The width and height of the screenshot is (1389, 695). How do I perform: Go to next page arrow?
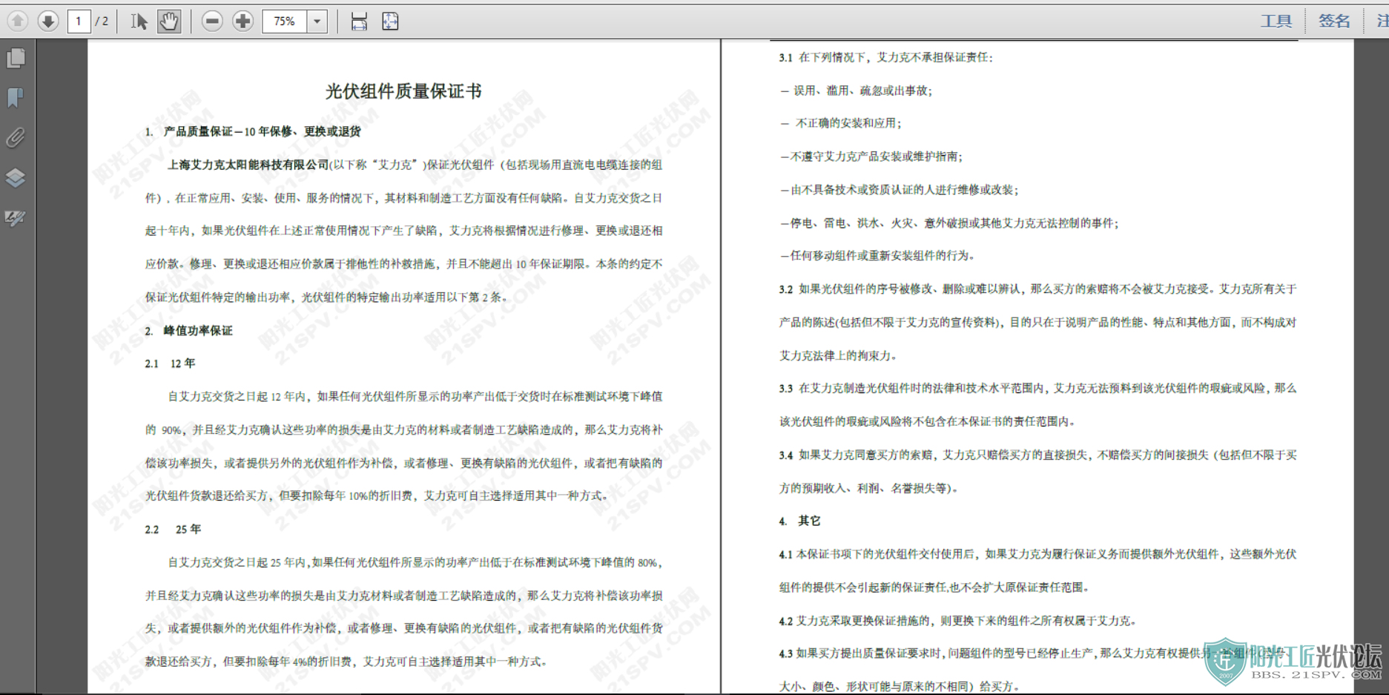[48, 21]
